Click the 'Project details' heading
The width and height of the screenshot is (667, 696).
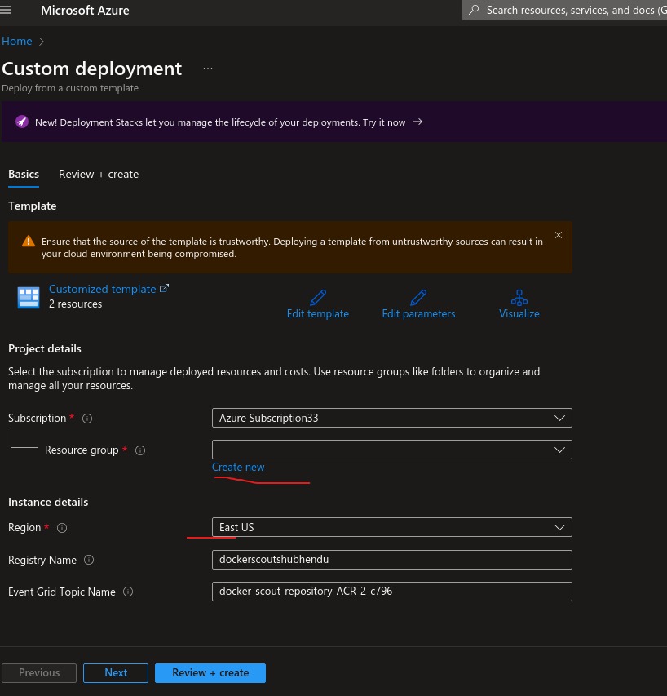[45, 349]
